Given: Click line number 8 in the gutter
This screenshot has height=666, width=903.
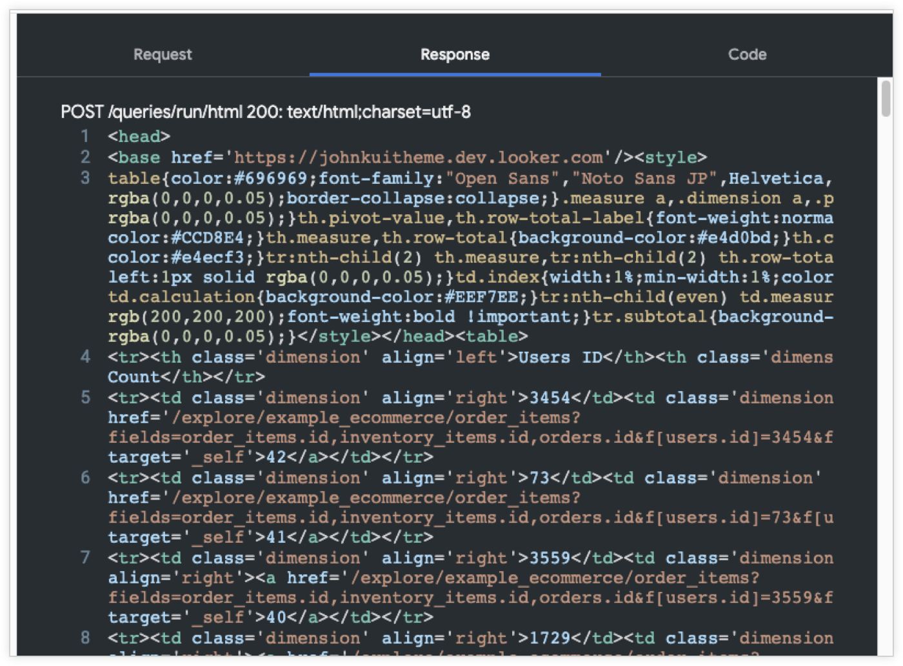Looking at the screenshot, I should coord(85,638).
